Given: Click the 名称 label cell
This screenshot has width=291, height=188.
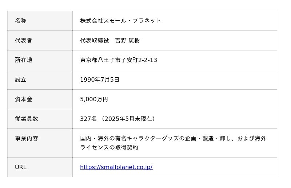Looking at the screenshot, I should [21, 21].
